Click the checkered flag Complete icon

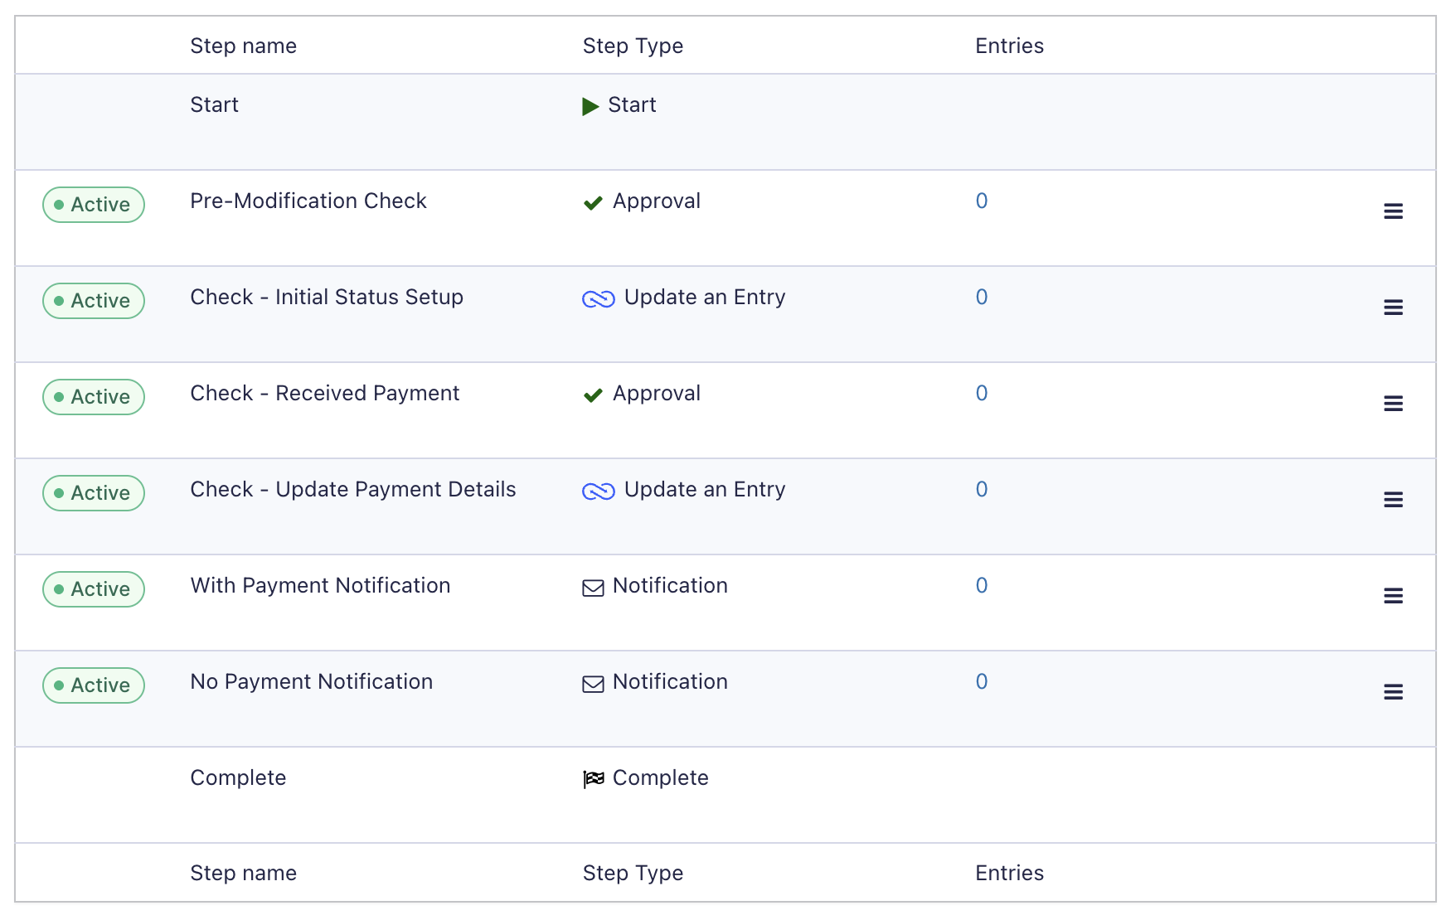pos(594,779)
